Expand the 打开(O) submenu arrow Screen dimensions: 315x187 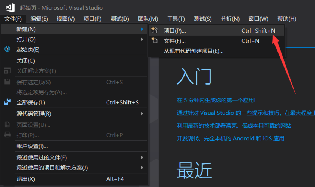tap(142, 39)
